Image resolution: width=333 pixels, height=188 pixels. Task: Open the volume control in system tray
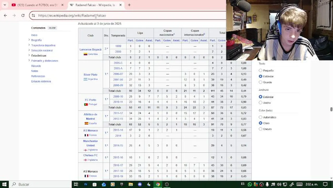[279, 184]
